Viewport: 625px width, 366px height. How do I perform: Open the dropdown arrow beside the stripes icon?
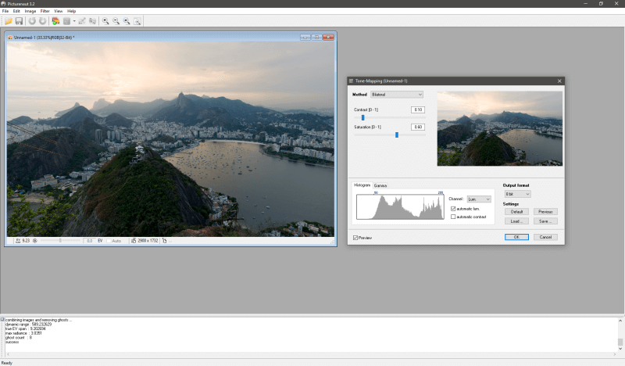click(x=74, y=21)
